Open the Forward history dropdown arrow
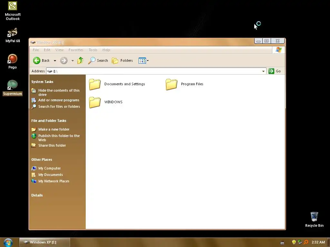Image resolution: width=330 pixels, height=247 pixels. click(x=73, y=61)
